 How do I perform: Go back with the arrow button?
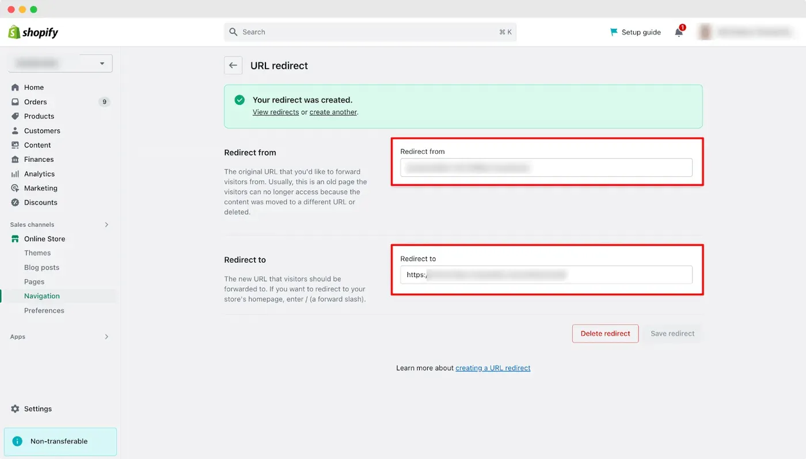233,66
